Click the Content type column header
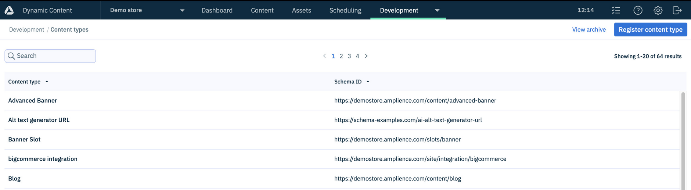The width and height of the screenshot is (691, 190). [x=24, y=82]
